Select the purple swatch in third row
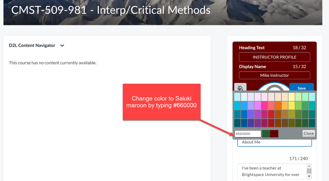The width and height of the screenshot is (329, 181). (251, 114)
